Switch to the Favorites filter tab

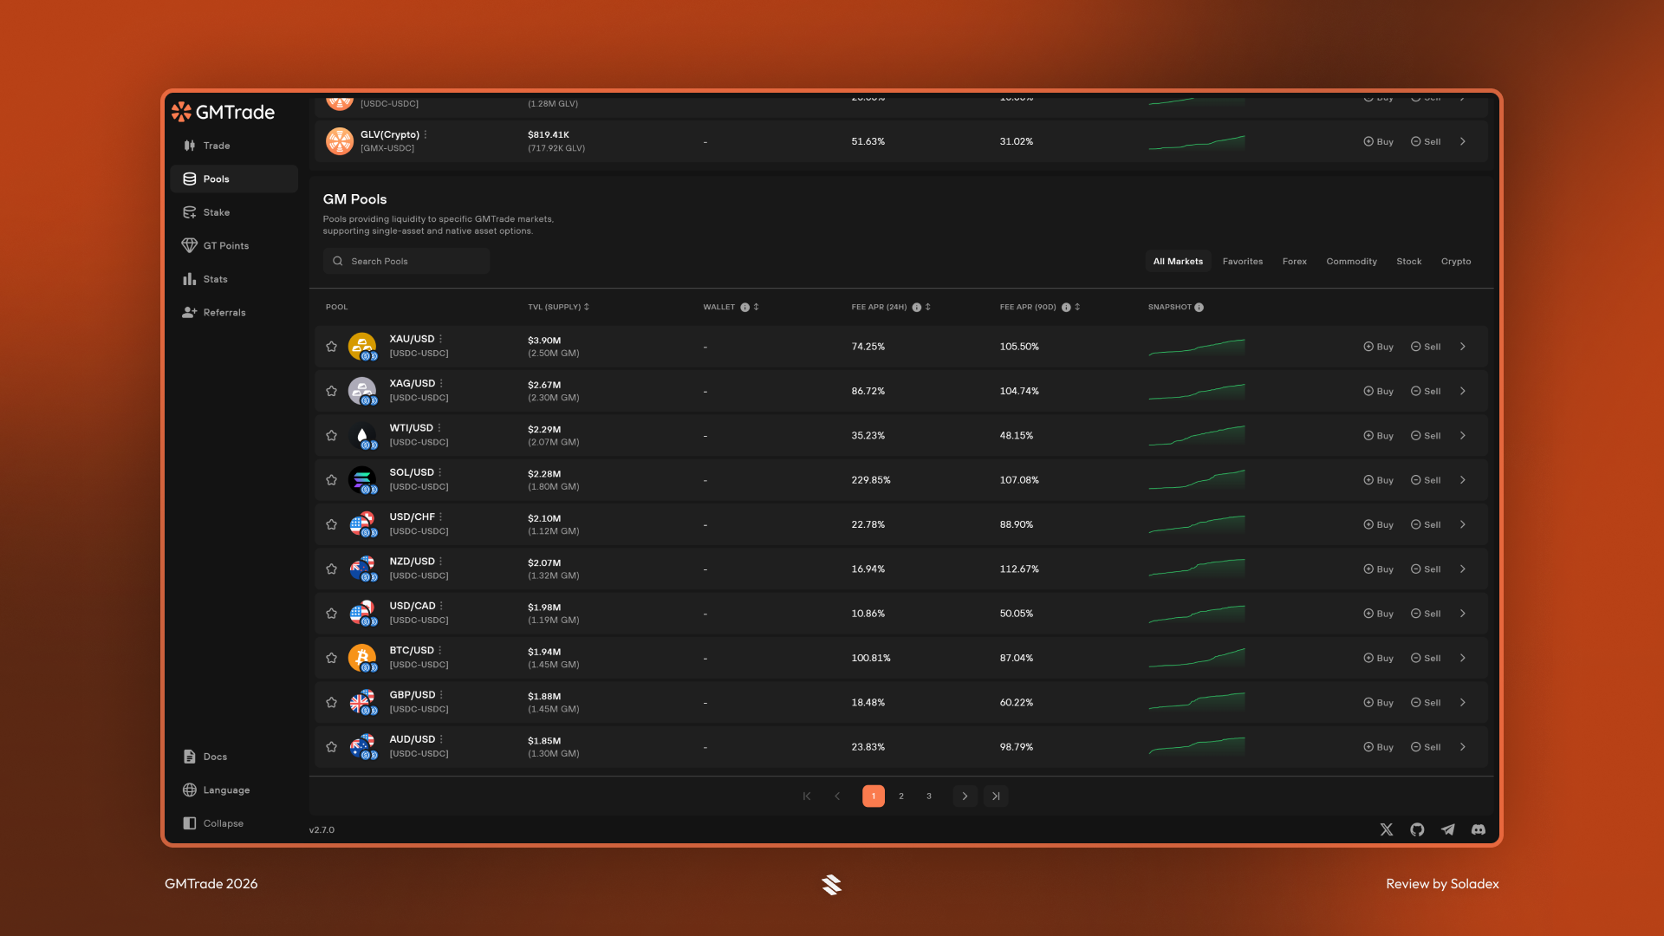click(x=1242, y=261)
